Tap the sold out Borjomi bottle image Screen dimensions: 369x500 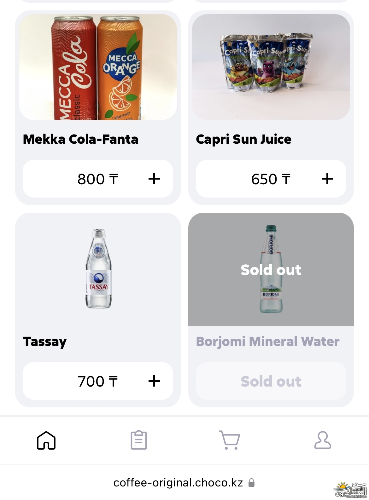[x=271, y=269]
